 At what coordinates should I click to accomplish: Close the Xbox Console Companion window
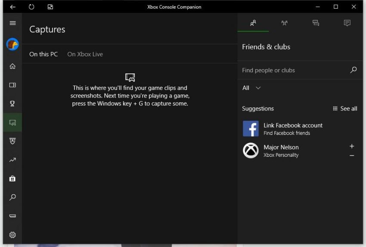(x=354, y=7)
